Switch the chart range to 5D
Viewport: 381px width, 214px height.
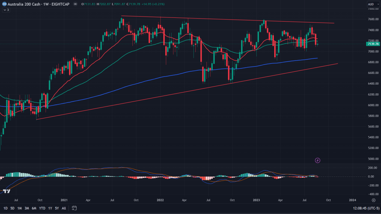pyautogui.click(x=12, y=208)
